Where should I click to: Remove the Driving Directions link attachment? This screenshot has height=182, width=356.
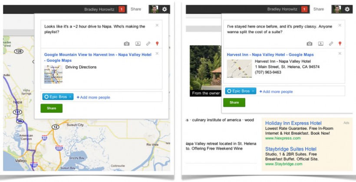tap(157, 53)
